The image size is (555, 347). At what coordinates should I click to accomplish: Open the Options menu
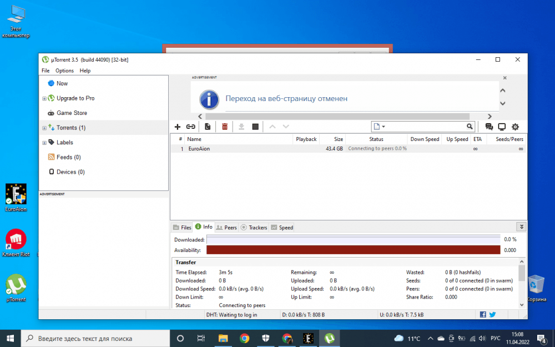pyautogui.click(x=64, y=71)
